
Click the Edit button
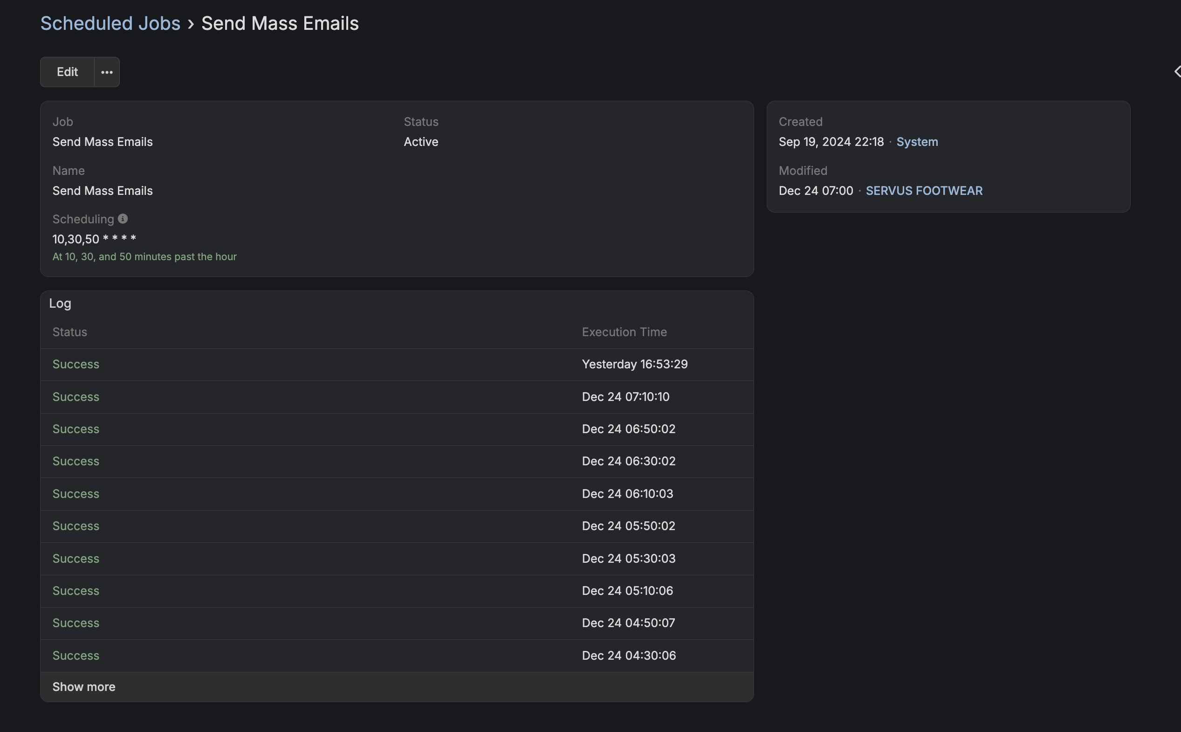coord(67,72)
